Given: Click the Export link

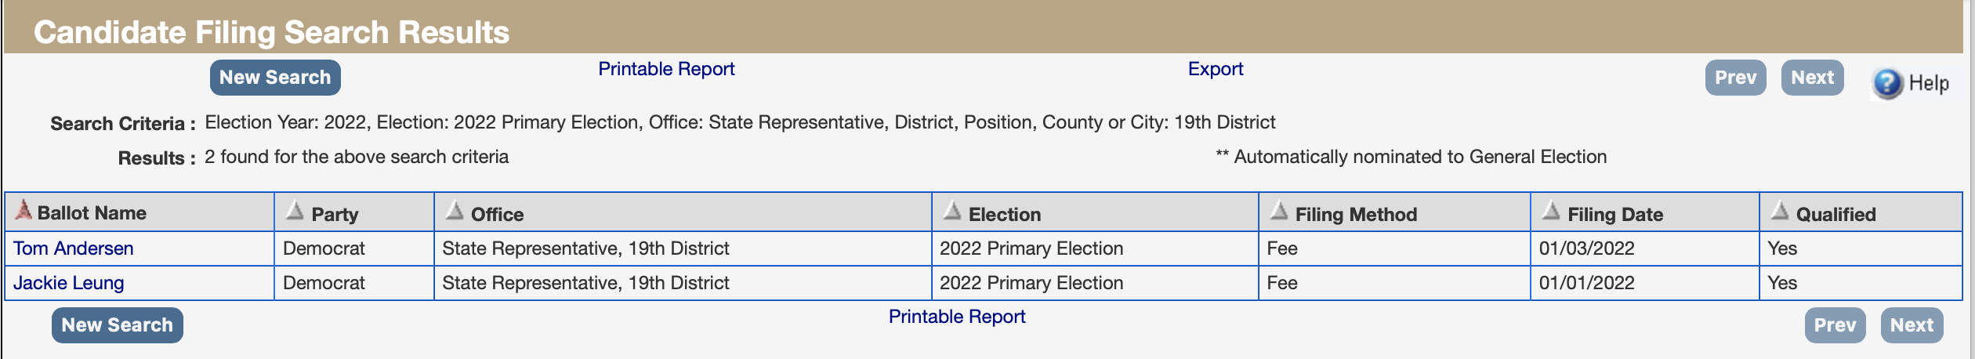Looking at the screenshot, I should point(1215,69).
